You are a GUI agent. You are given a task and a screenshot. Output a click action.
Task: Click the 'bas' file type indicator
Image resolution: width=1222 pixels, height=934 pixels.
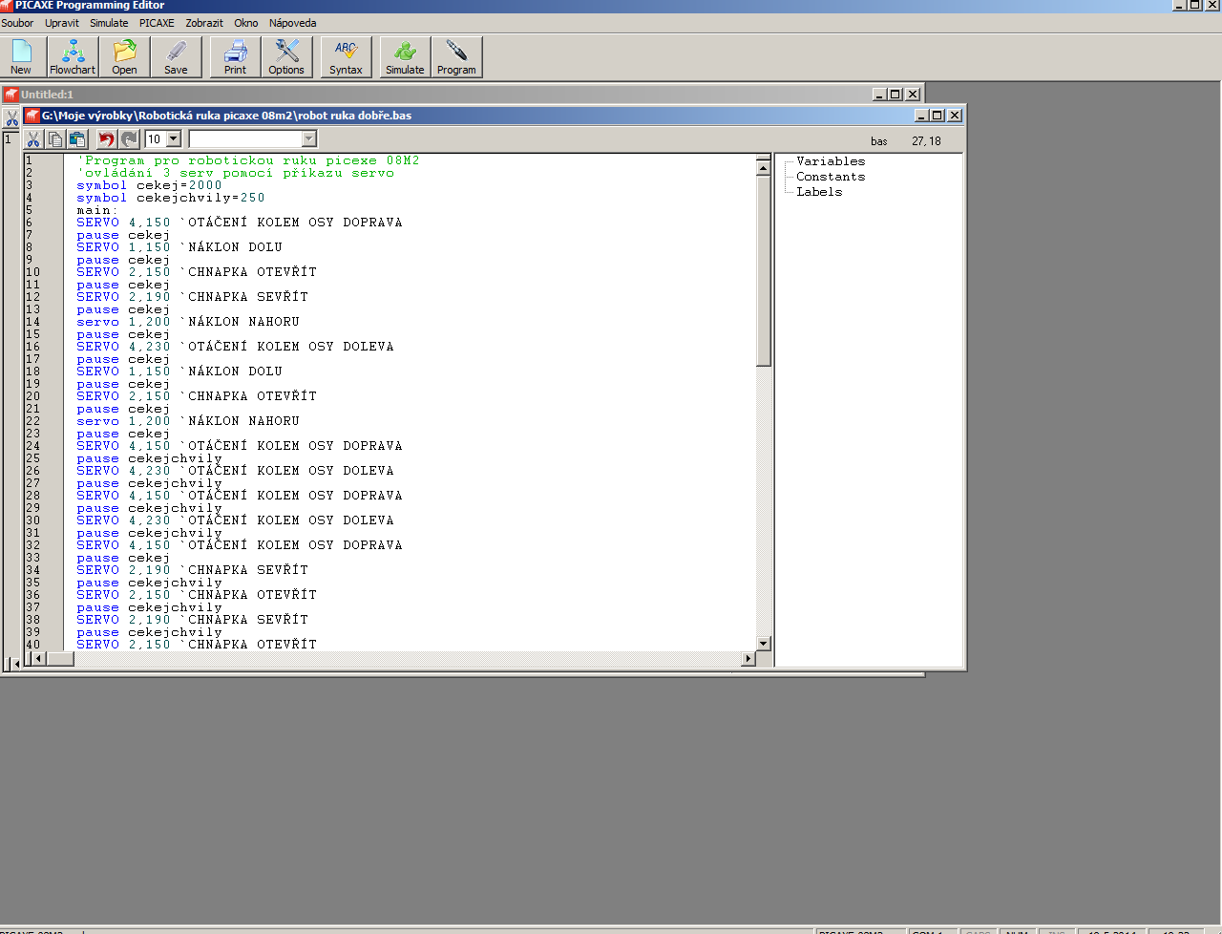879,141
